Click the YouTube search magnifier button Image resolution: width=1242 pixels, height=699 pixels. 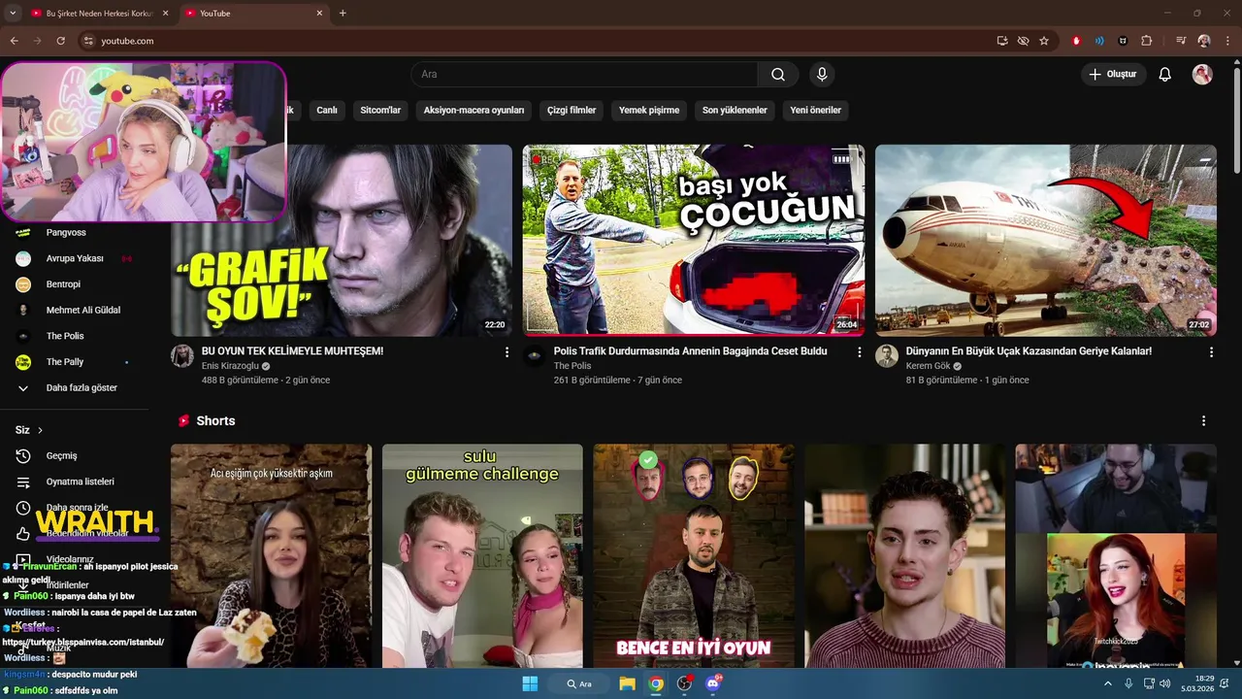click(x=778, y=75)
